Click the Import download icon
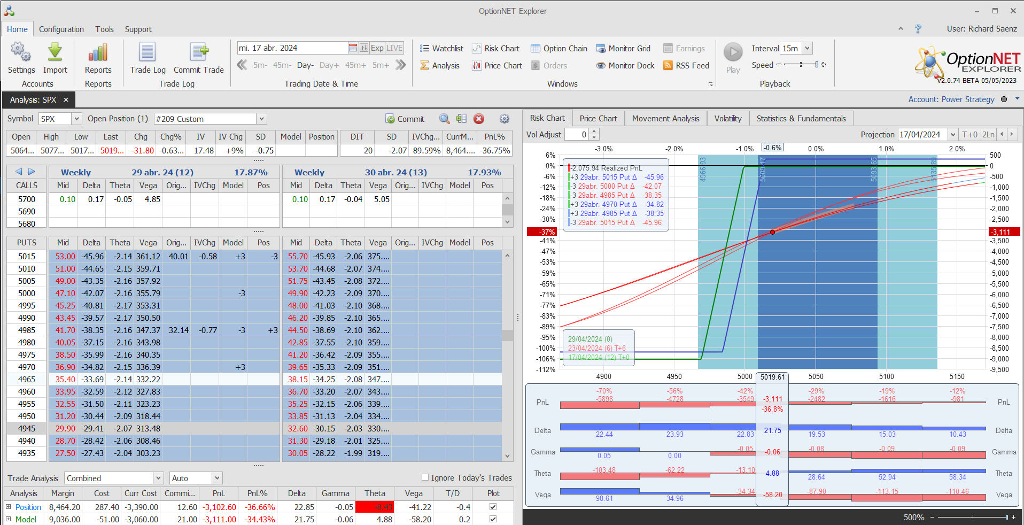Viewport: 1024px width, 525px height. pos(55,52)
